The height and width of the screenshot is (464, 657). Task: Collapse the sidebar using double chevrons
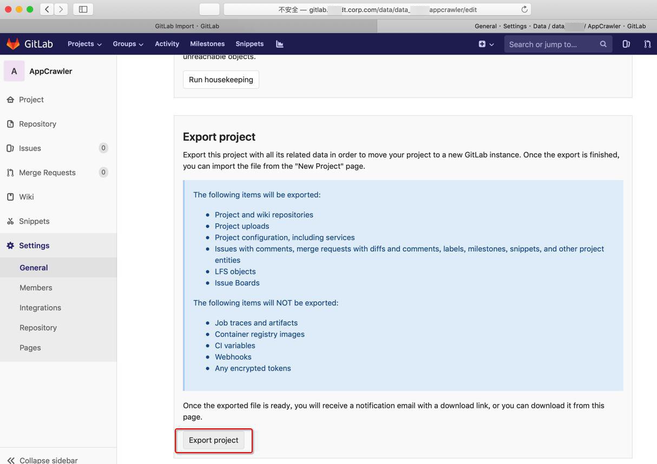[12, 459]
